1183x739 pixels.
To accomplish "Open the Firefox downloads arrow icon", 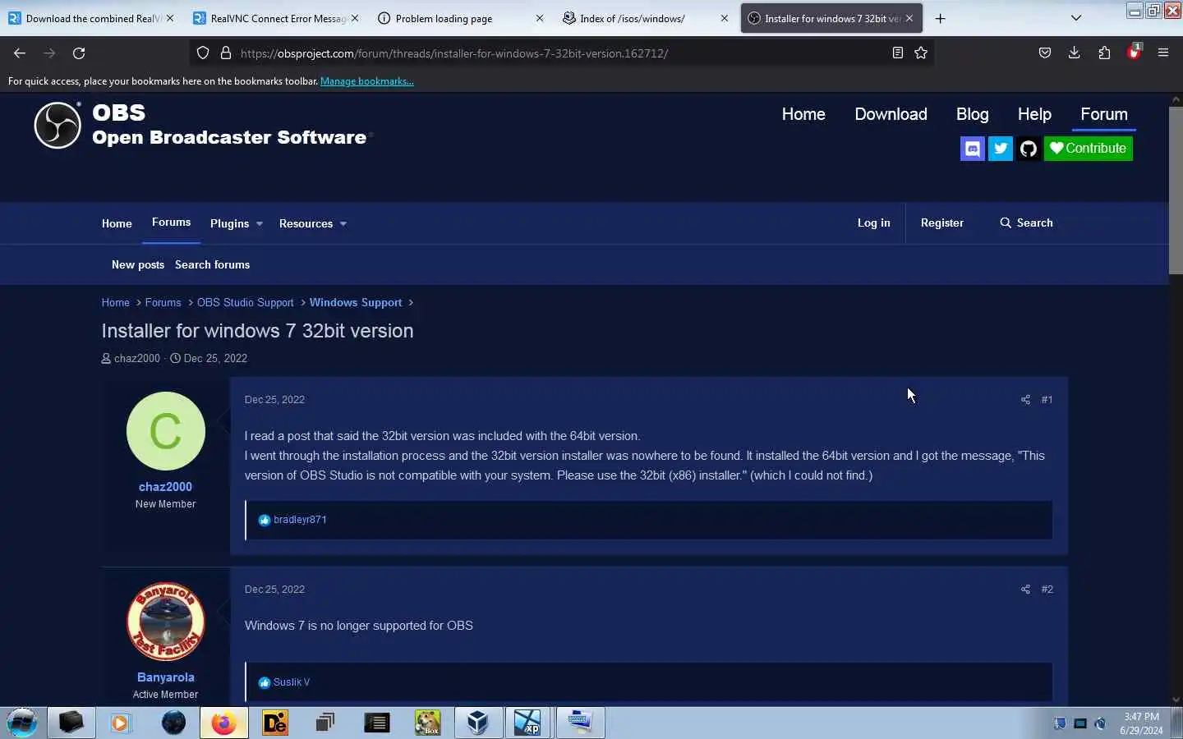I will pos(1074,53).
